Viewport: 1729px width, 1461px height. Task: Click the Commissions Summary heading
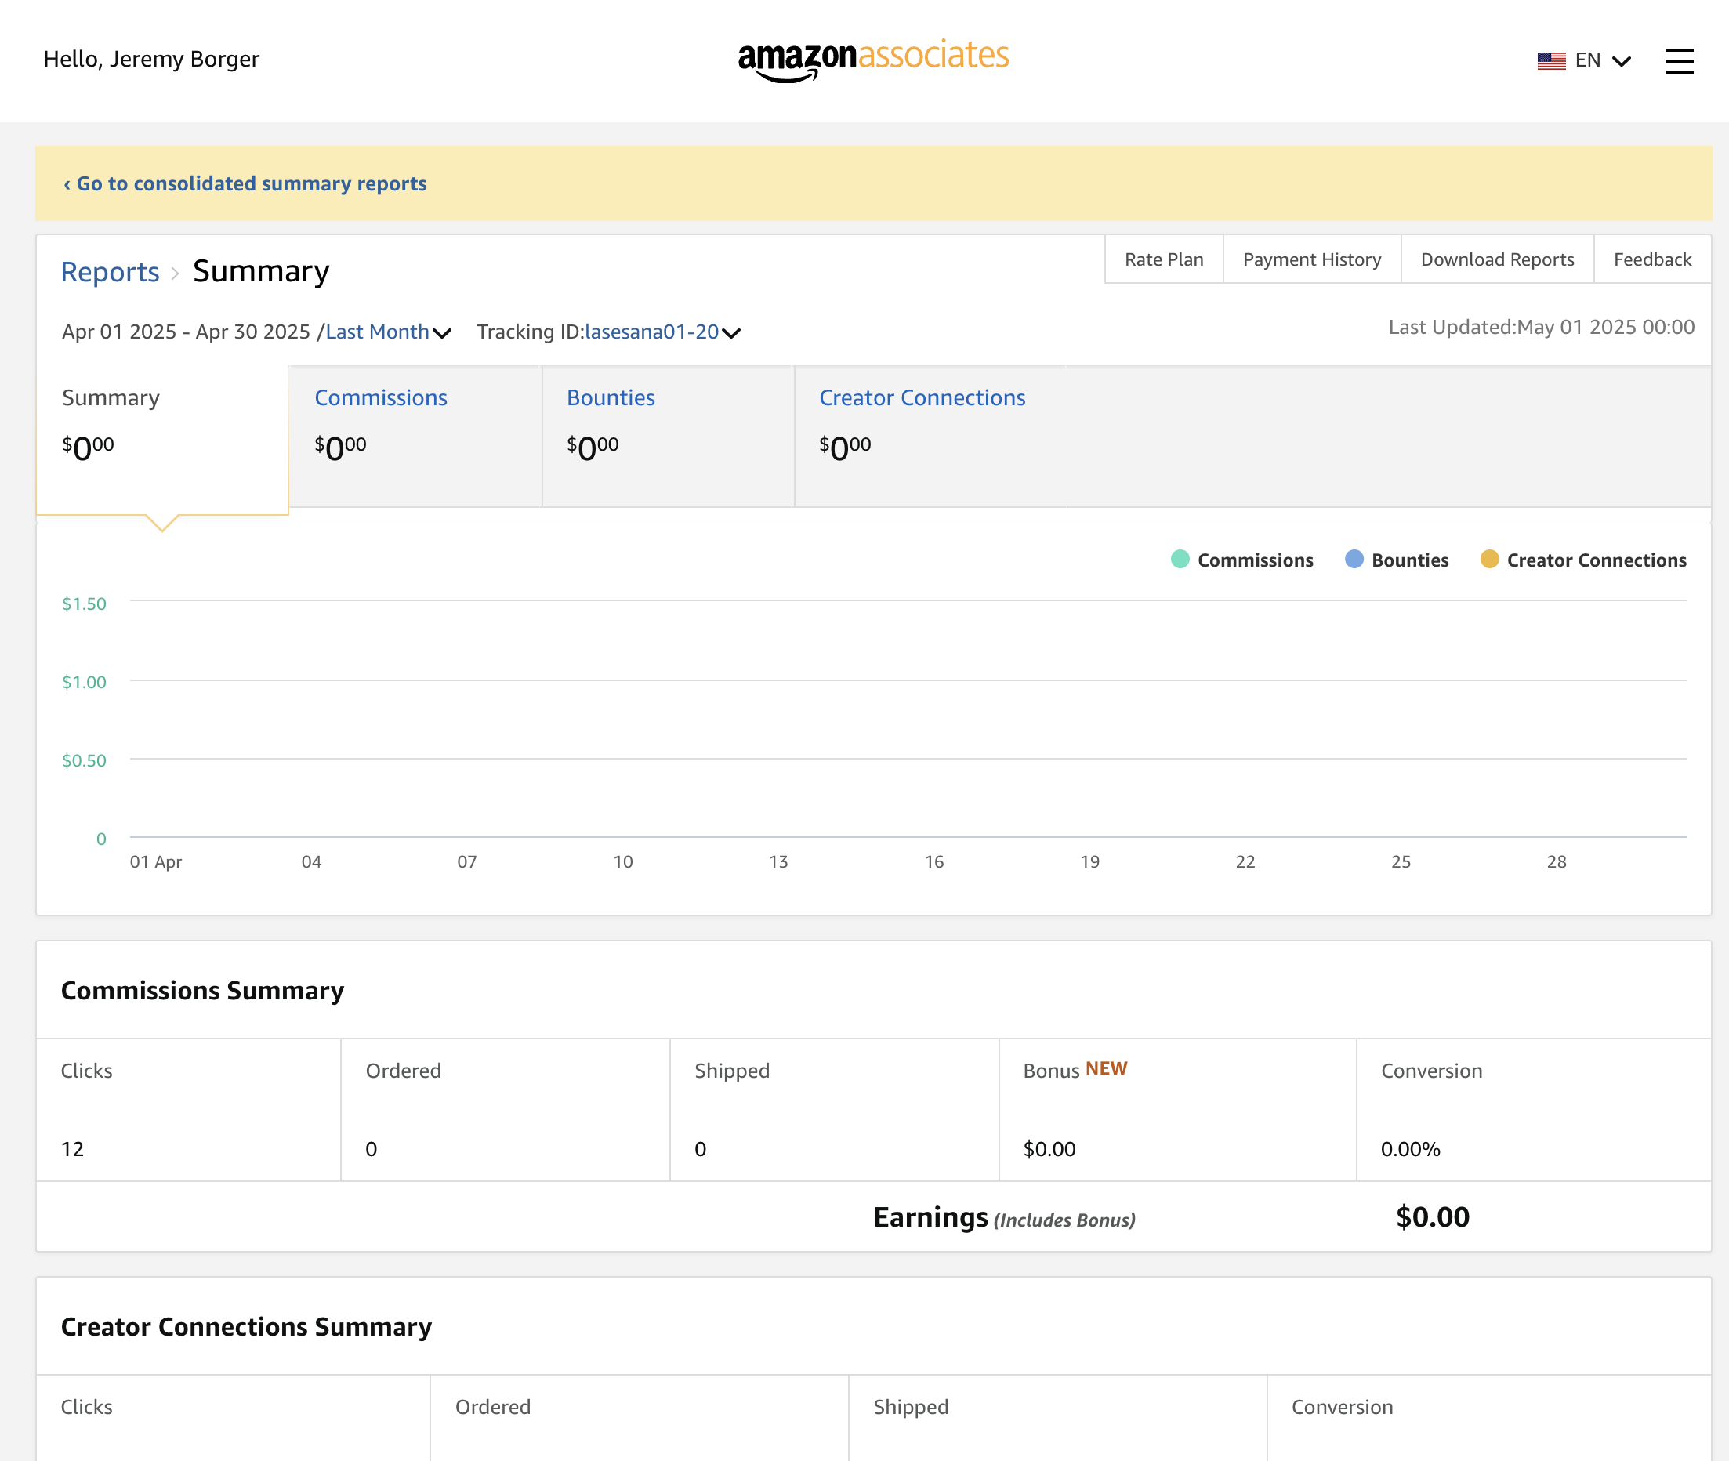(x=203, y=991)
